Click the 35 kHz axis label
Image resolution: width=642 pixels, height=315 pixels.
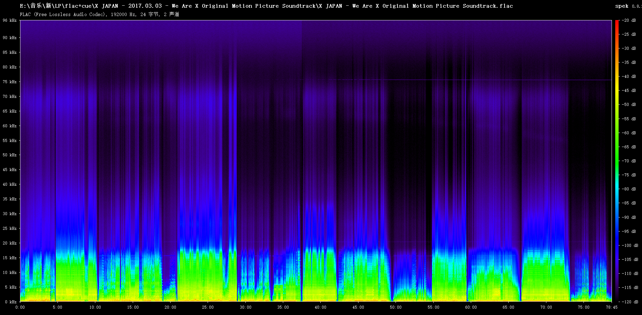tap(10, 199)
